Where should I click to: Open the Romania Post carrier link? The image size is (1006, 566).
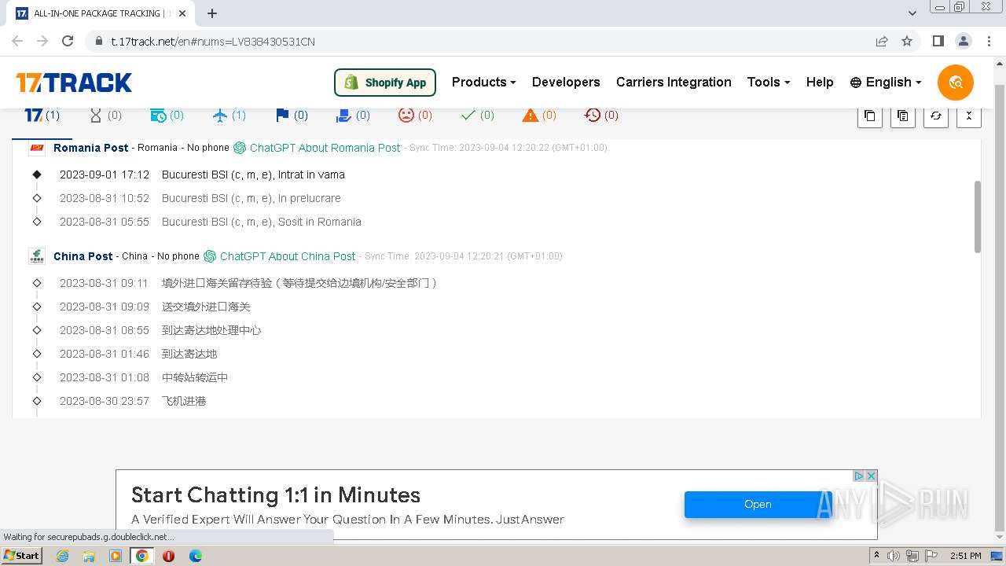coord(91,148)
